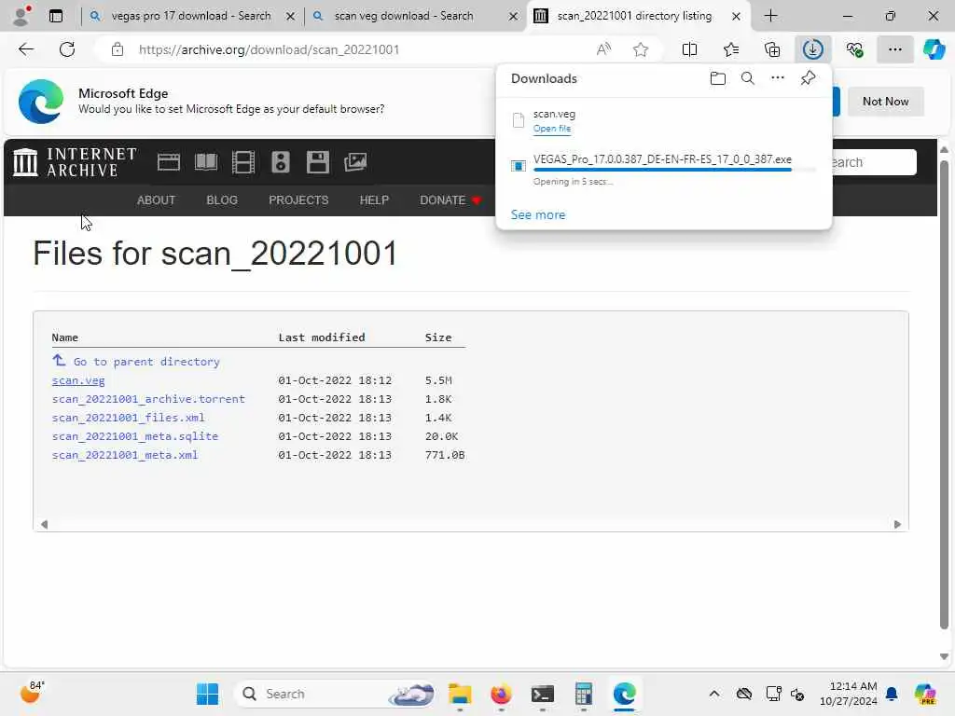955x716 pixels.
Task: Click See more in Downloads panel
Action: click(538, 215)
